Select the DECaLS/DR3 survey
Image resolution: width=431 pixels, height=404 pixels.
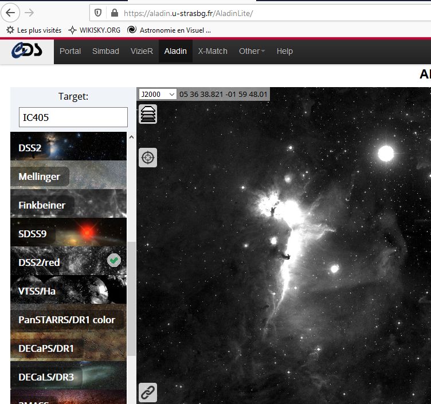coord(68,376)
